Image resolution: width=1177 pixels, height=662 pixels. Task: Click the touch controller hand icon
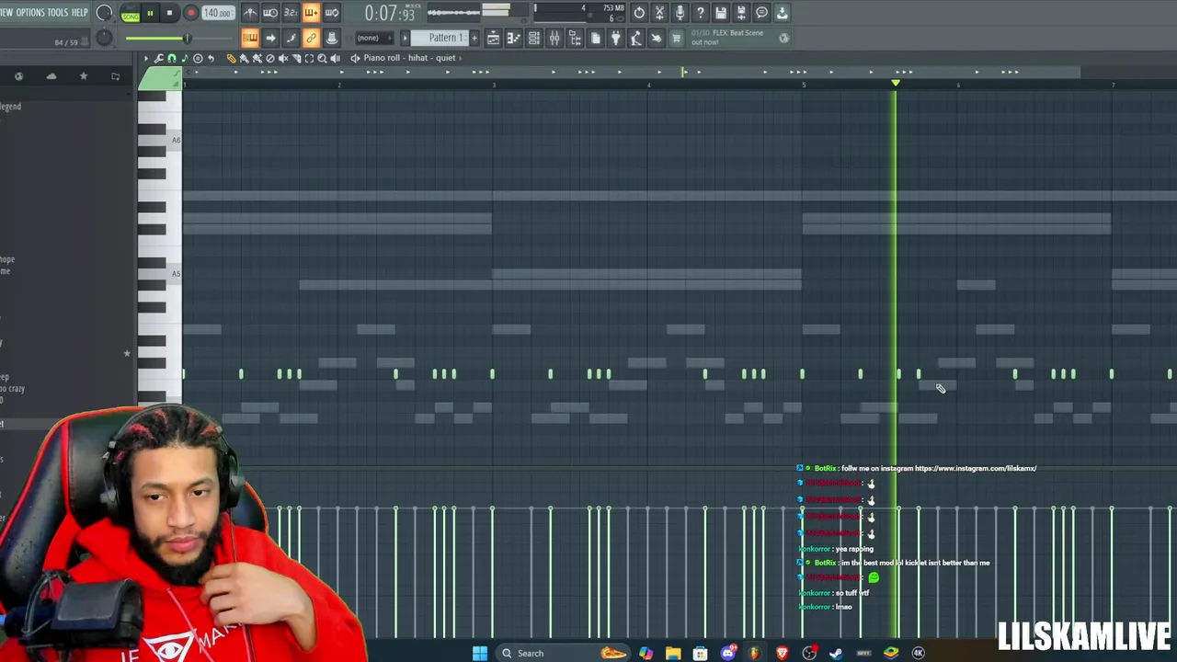coord(656,38)
